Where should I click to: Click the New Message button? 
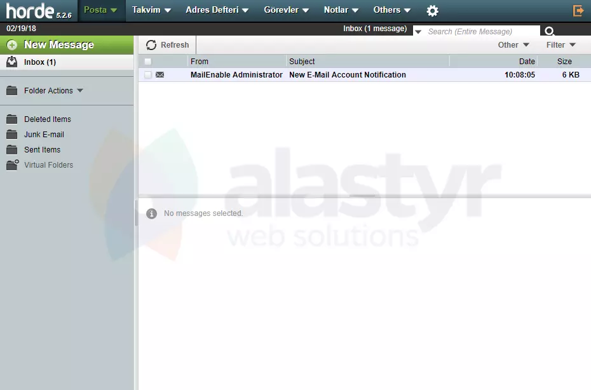tap(67, 45)
